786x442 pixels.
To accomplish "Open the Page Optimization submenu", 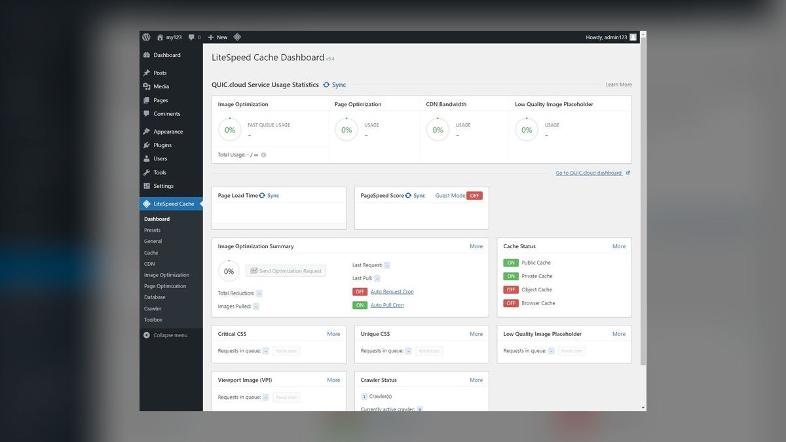I will click(x=165, y=286).
